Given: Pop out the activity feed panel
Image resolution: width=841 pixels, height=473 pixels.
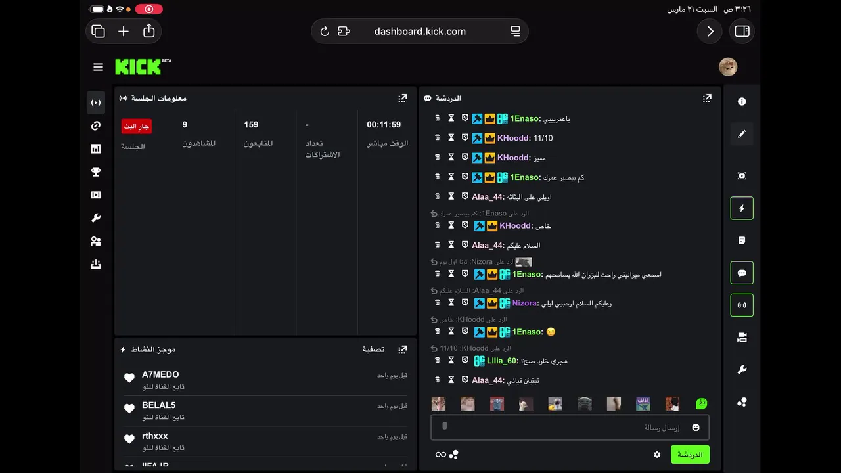Looking at the screenshot, I should coord(403,349).
